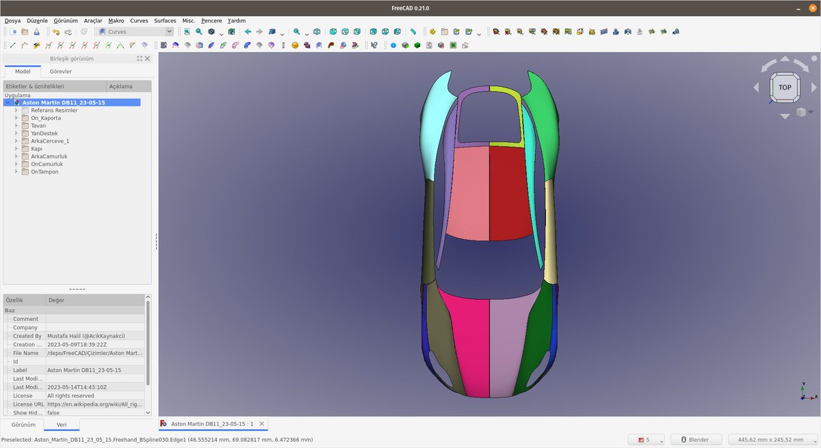This screenshot has width=821, height=448.
Task: Open the Makro menu
Action: point(116,20)
